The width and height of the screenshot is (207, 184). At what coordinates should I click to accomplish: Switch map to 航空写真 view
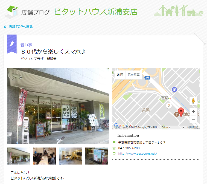pyautogui.click(x=133, y=75)
